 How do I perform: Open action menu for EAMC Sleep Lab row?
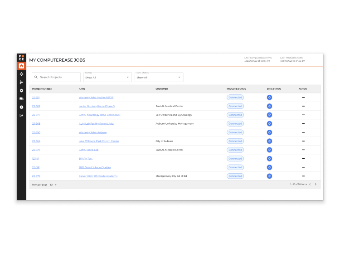click(x=303, y=150)
